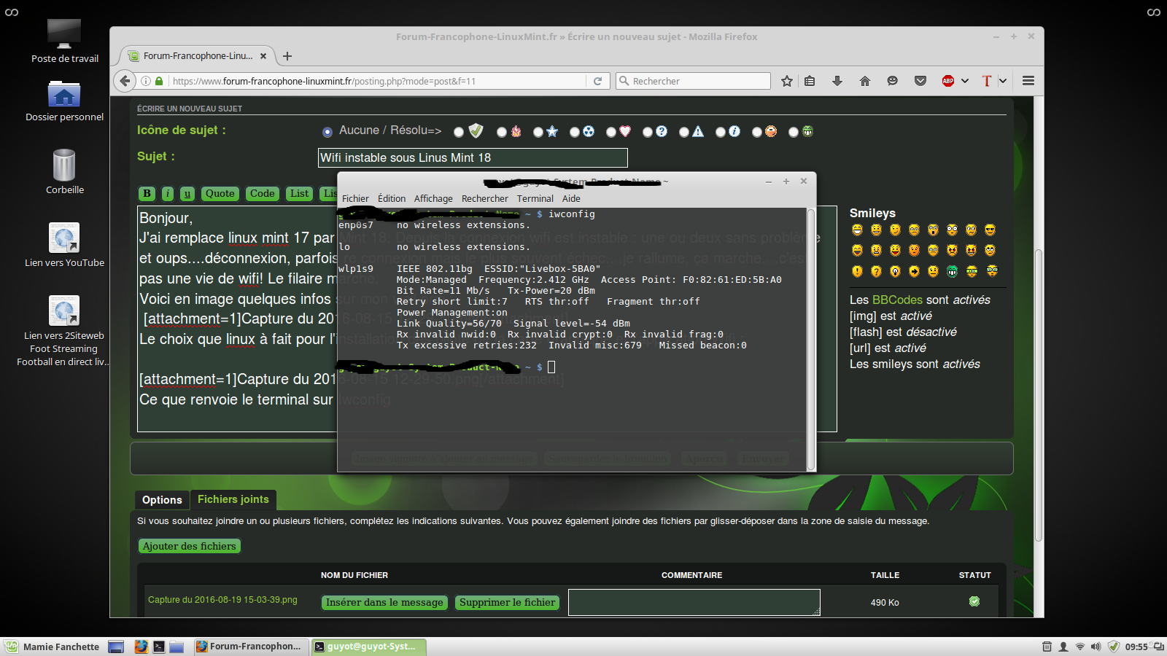The image size is (1167, 656).
Task: Click Ajouter des fichiers button
Action: click(x=190, y=546)
